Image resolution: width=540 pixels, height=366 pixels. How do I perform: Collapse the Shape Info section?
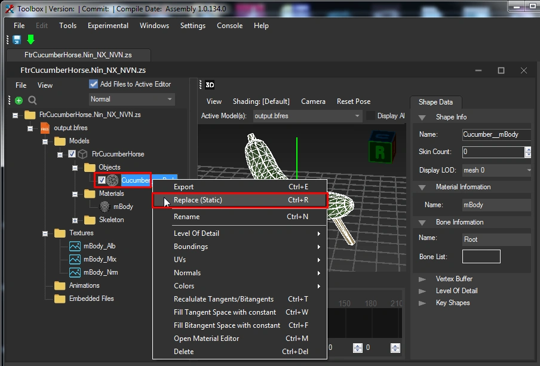[x=422, y=118]
